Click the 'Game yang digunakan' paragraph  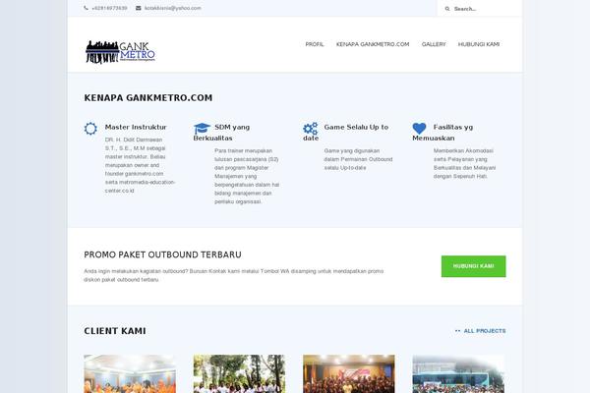[358, 159]
